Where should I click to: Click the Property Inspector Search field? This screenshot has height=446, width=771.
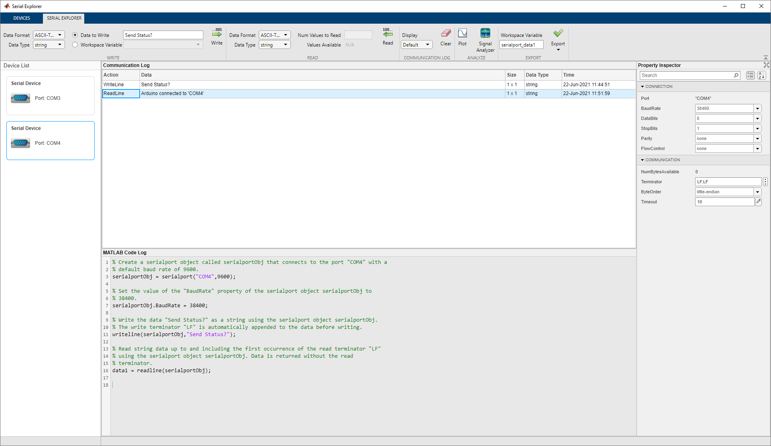coord(686,75)
